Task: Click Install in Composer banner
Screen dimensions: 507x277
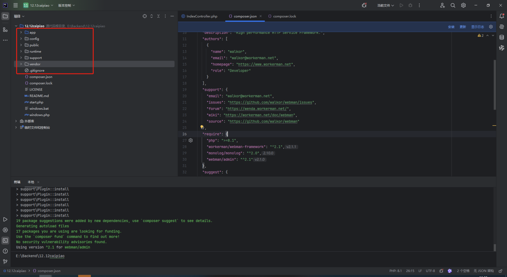Action: pyautogui.click(x=451, y=27)
